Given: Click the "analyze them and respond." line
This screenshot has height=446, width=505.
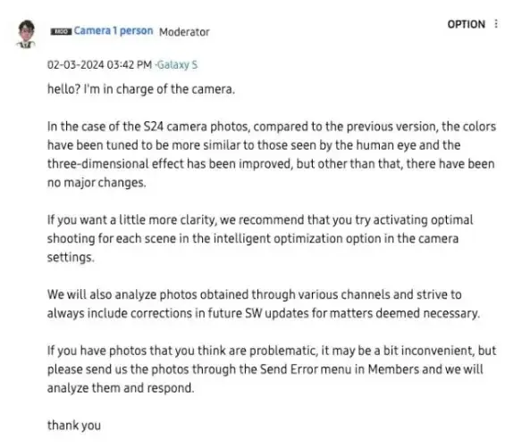Looking at the screenshot, I should 121,388.
